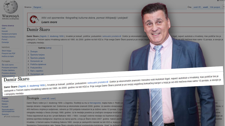The height and width of the screenshot is (126, 225).
Task: Click uredi link next to Životopis heading
Action: (53, 98)
